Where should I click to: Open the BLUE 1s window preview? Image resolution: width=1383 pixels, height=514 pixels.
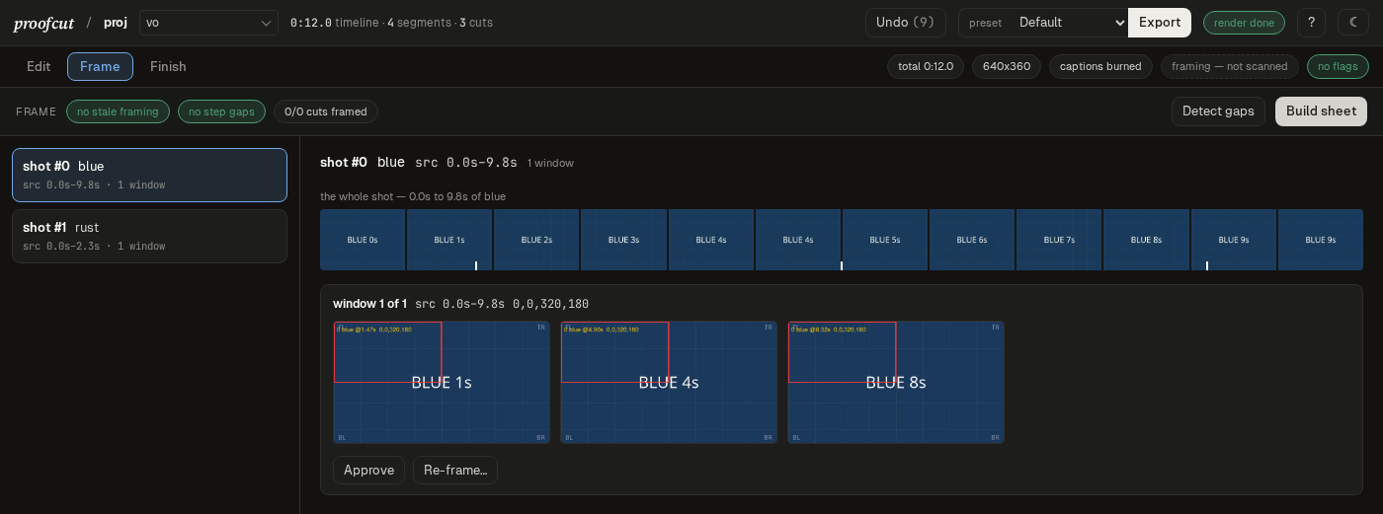click(x=442, y=382)
